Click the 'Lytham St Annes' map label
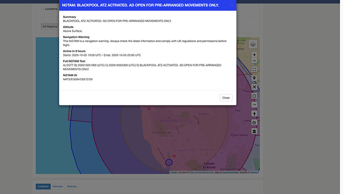Image resolution: width=343 pixels, height=194 pixels. click(x=209, y=165)
